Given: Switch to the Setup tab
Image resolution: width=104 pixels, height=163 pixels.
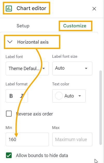Looking at the screenshot, I should click(x=23, y=26).
